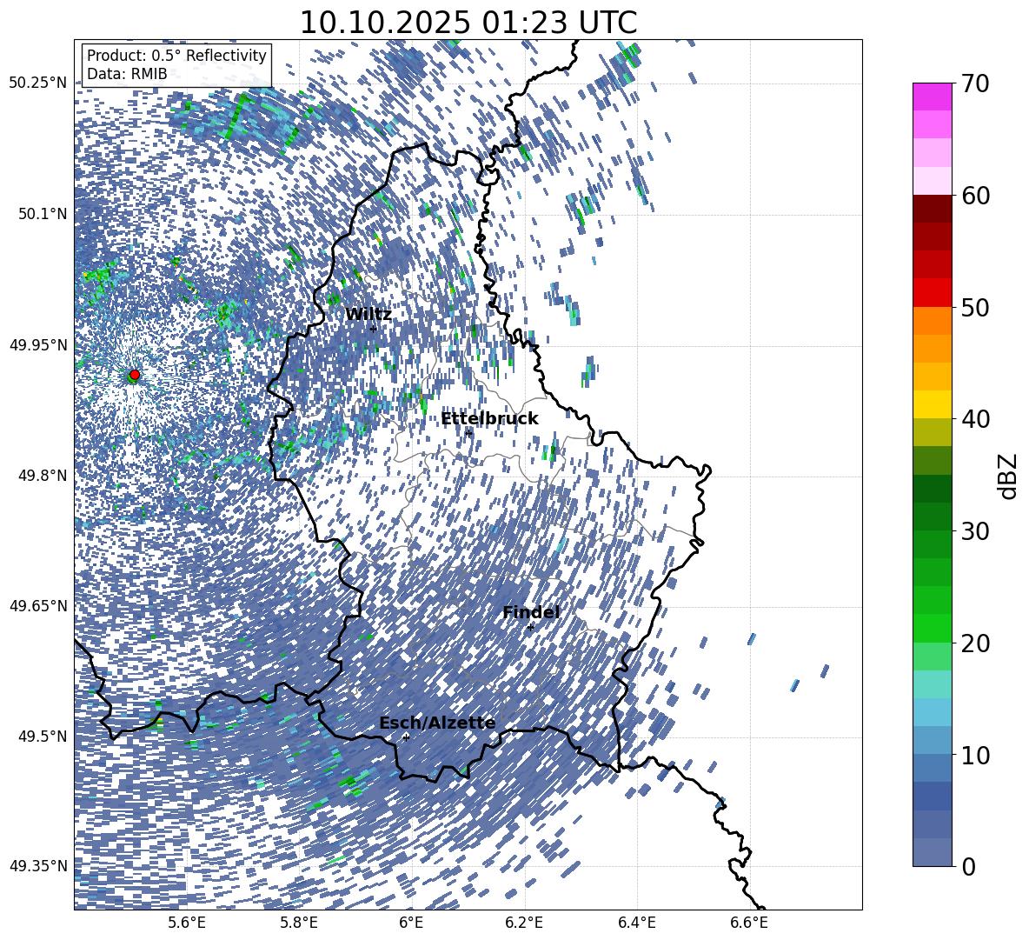Click the 49.8°N latitude tick label
Image resolution: width=1029 pixels, height=940 pixels.
pyautogui.click(x=43, y=476)
